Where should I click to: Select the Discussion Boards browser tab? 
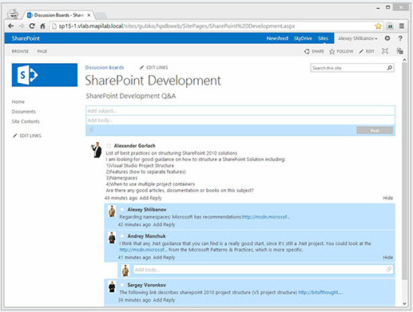[x=58, y=15]
